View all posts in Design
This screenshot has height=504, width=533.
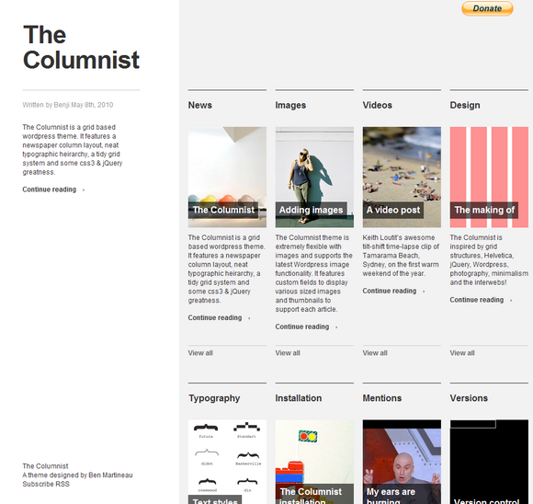[x=462, y=353]
